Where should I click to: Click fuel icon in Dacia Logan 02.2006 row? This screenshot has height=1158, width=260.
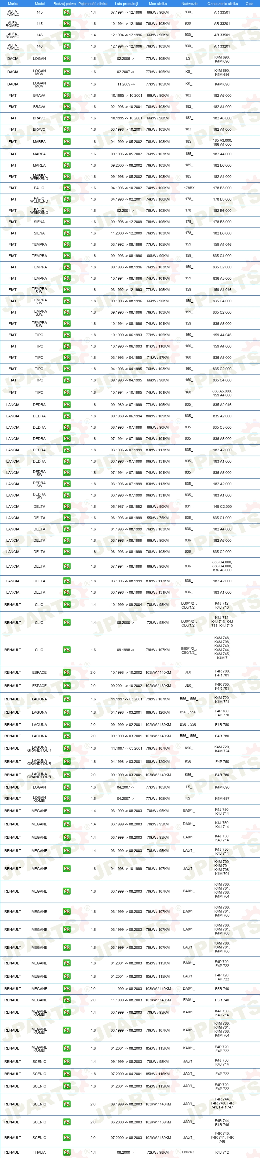(66, 59)
